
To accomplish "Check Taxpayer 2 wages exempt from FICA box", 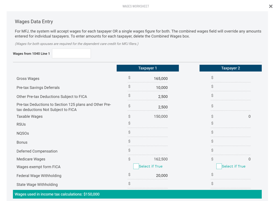I will [x=219, y=166].
